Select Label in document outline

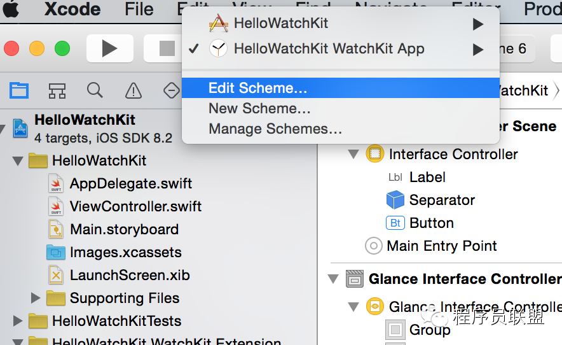click(x=427, y=177)
